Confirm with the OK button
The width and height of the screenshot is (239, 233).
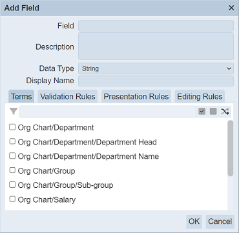point(194,221)
